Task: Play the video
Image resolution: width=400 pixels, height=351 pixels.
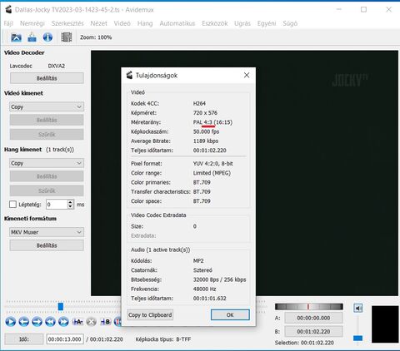Action: point(11,322)
